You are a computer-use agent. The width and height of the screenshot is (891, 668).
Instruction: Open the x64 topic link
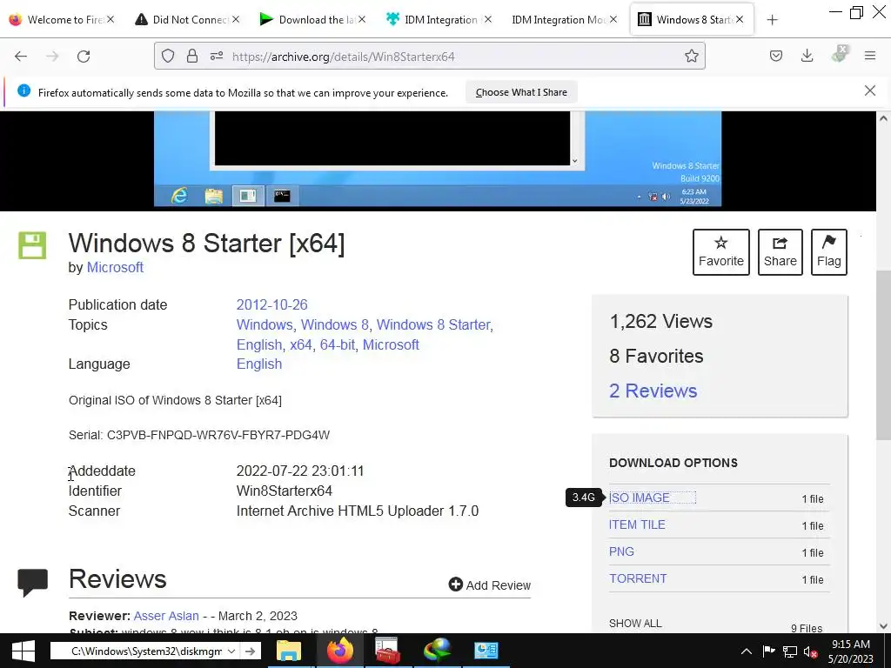pos(300,344)
